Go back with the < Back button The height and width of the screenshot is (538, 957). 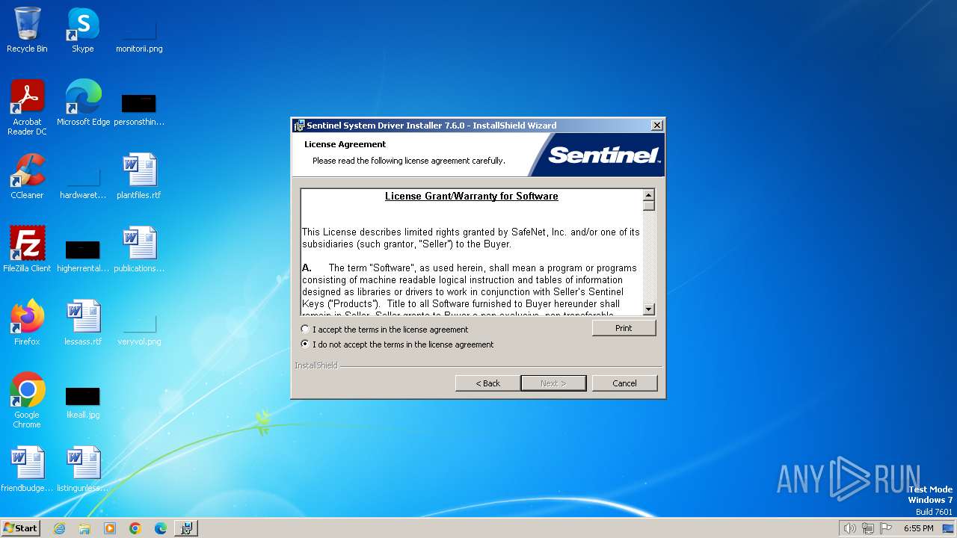487,383
